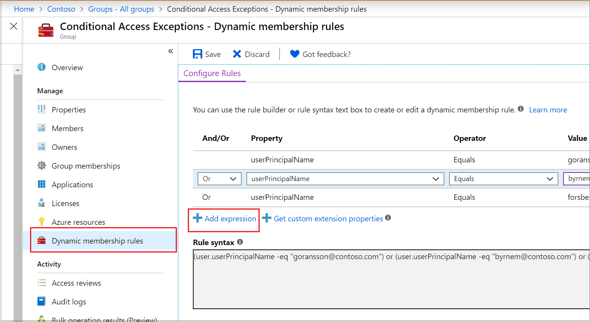
Task: Open the userPrincipalName property dropdown
Action: 345,178
